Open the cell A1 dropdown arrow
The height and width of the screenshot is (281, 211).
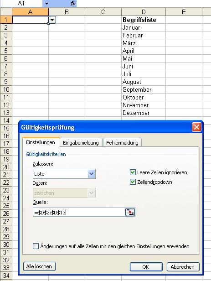coord(52,20)
